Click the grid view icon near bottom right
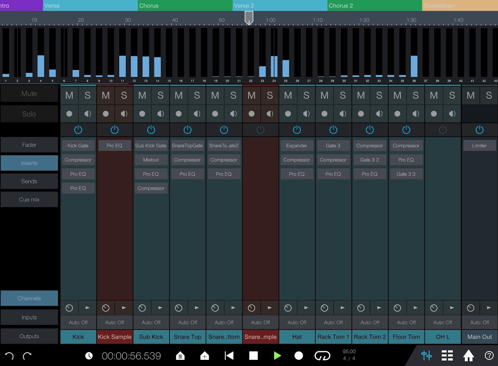This screenshot has width=498, height=366. click(447, 355)
